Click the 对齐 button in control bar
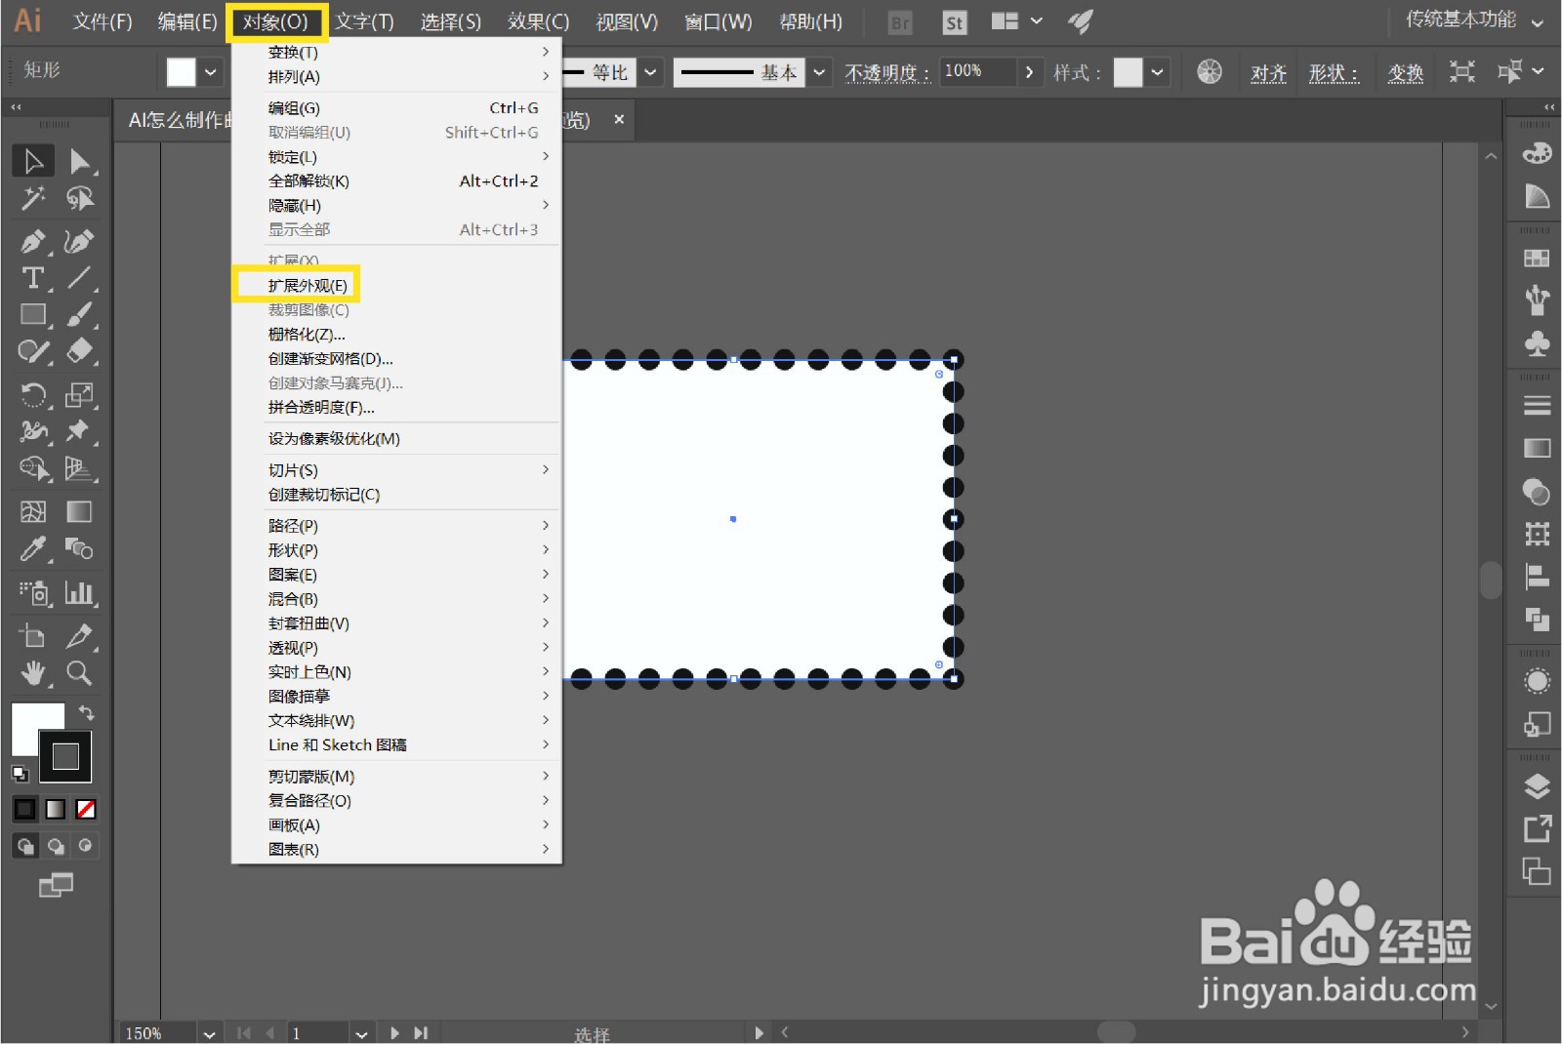 point(1269,71)
